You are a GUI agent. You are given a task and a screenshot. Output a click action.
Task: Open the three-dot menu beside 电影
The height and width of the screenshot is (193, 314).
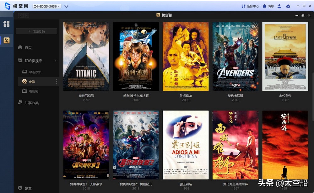pyautogui.click(x=57, y=81)
